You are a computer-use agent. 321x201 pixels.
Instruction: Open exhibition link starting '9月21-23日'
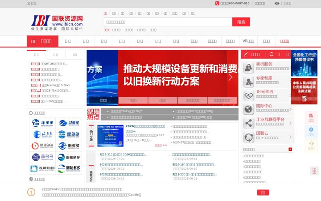pyautogui.click(x=194, y=174)
